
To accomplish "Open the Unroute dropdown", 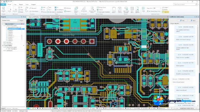I will pyautogui.click(x=33, y=8).
